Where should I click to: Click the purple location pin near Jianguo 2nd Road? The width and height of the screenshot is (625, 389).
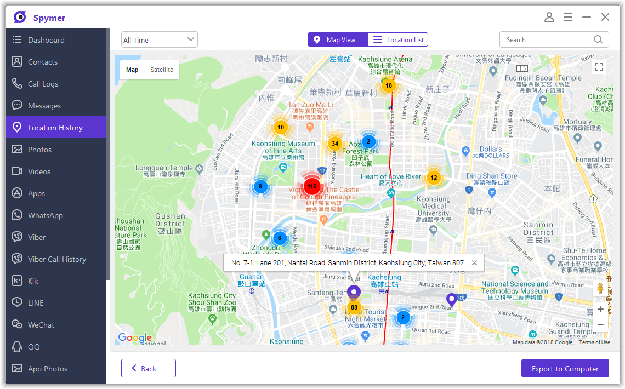coord(451,299)
